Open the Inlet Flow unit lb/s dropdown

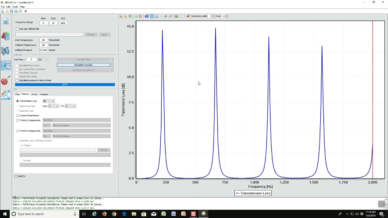tap(43, 60)
